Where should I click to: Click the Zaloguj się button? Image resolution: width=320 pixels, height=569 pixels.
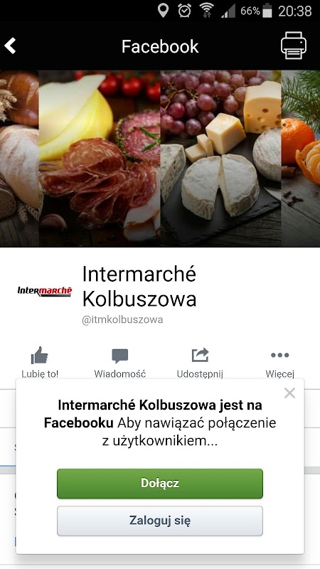(159, 521)
